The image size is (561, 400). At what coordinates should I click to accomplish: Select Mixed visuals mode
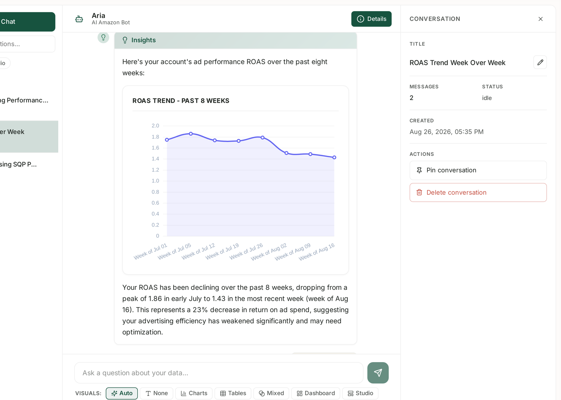tap(271, 393)
